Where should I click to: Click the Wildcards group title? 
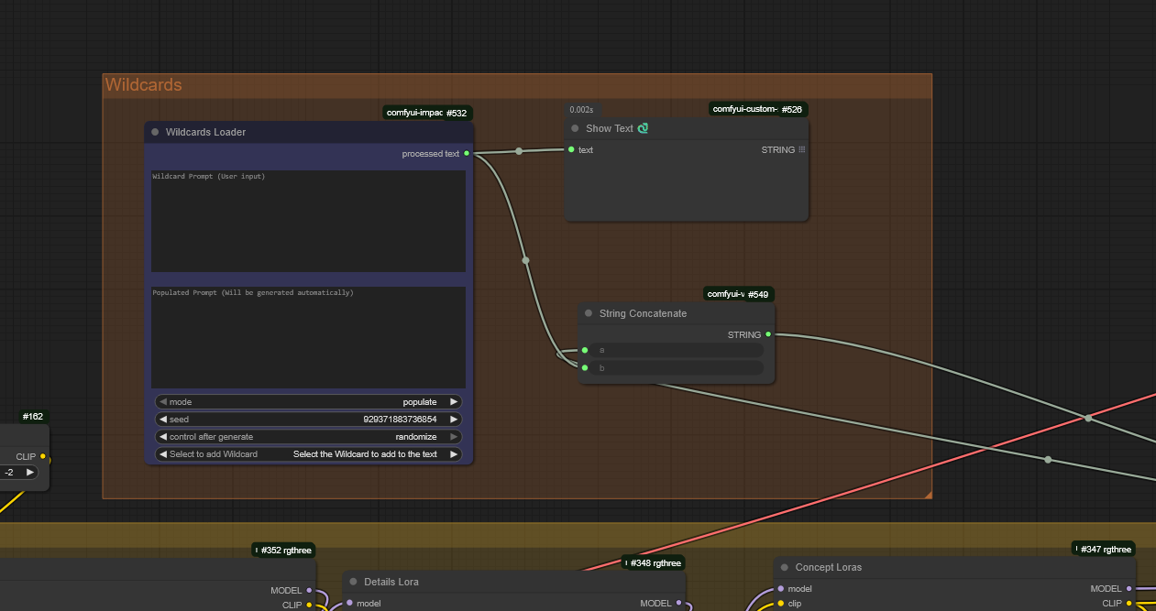coord(144,85)
